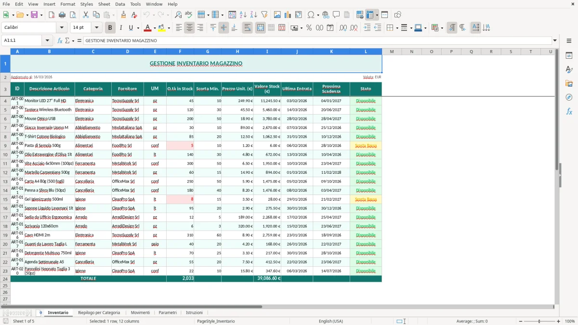Insert a comment bubble icon

336,15
